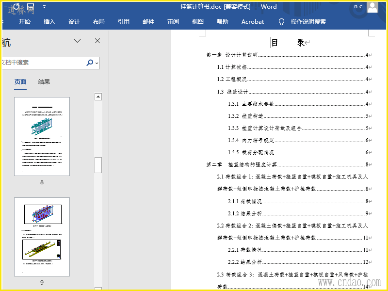
Task: Click the 1.3 挂篮设计 contents entry
Action: pos(293,92)
